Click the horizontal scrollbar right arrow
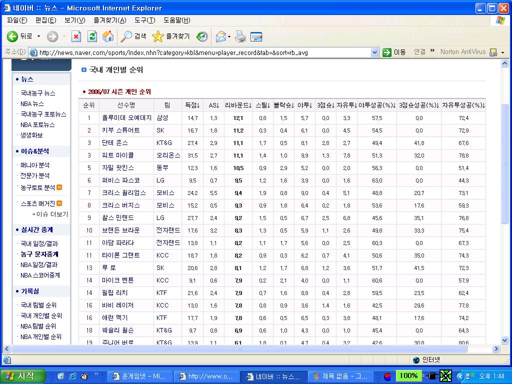Viewport: 512px width, 384px height. point(496,348)
